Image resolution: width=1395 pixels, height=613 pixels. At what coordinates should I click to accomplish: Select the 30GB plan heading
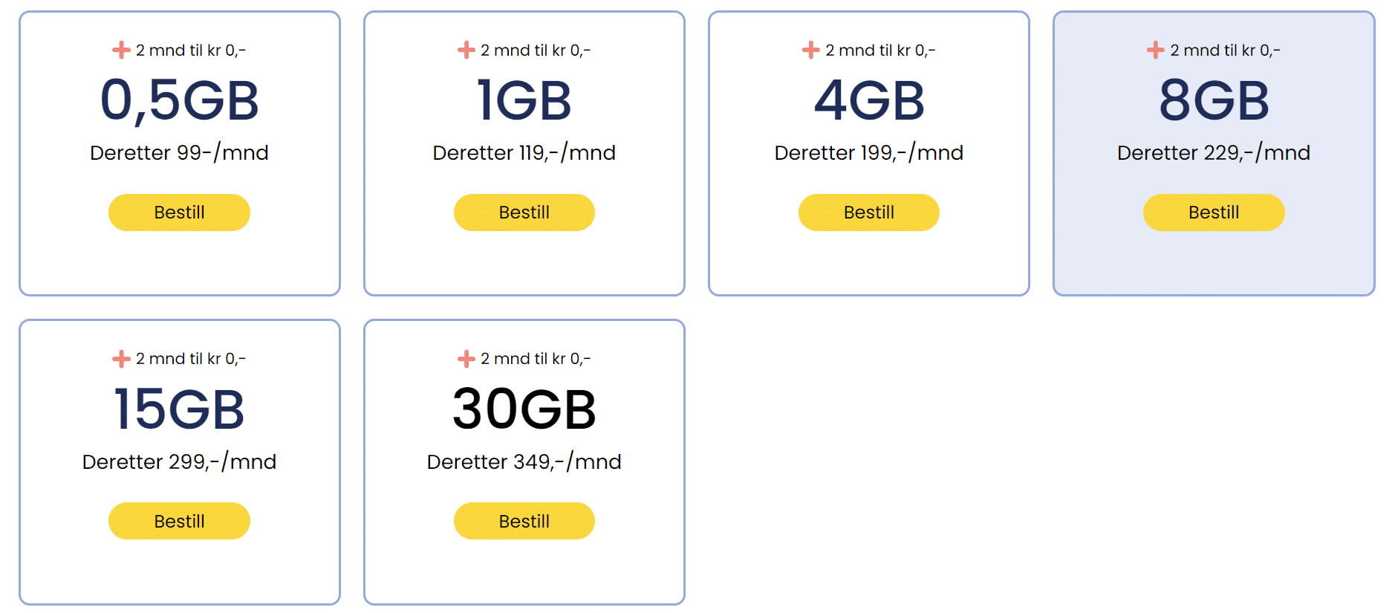tap(524, 409)
